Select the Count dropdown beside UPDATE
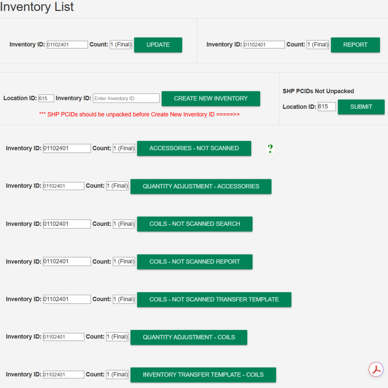Screen dimensions: 388x388 pos(121,45)
